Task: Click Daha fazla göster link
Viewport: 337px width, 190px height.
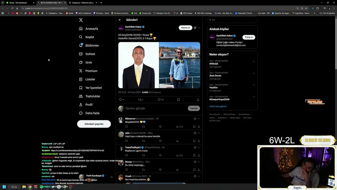Action: [x=218, y=106]
